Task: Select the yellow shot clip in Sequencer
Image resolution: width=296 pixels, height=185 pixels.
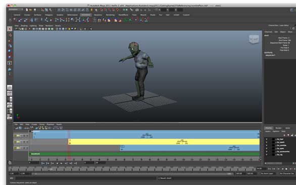Action: coord(164,142)
